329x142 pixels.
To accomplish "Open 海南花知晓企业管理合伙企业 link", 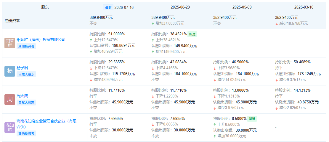I will point(46,124).
